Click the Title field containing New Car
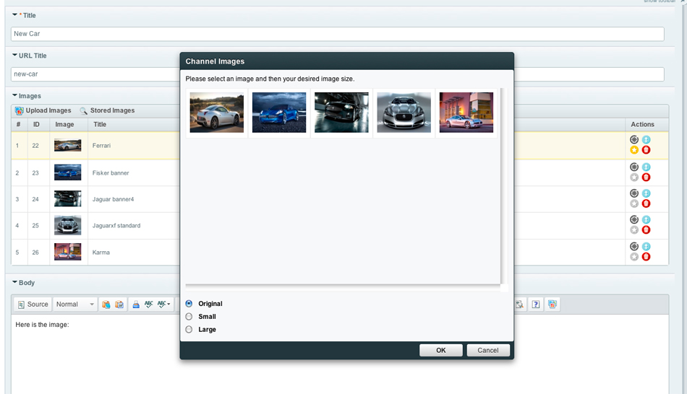The height and width of the screenshot is (394, 687). [338, 34]
